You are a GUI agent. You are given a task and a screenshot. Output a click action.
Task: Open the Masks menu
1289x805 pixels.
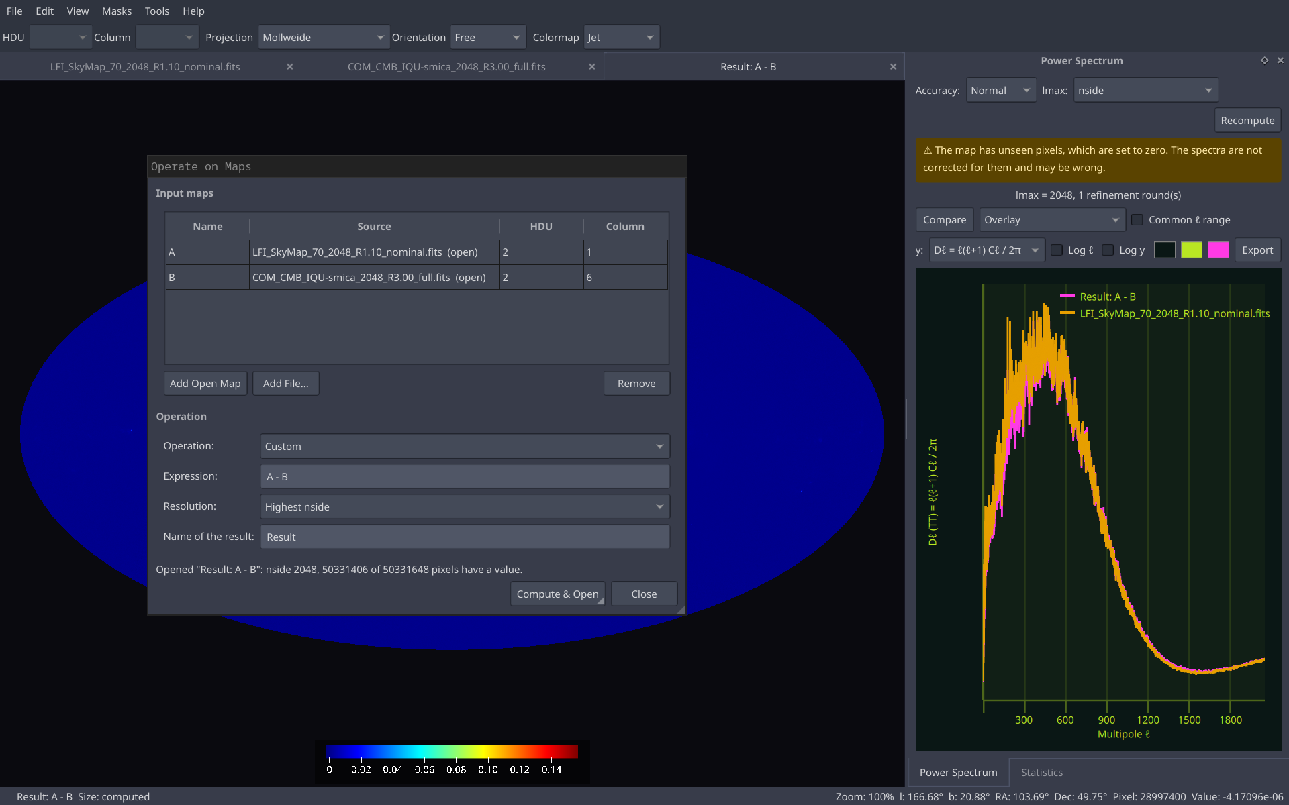click(x=117, y=11)
